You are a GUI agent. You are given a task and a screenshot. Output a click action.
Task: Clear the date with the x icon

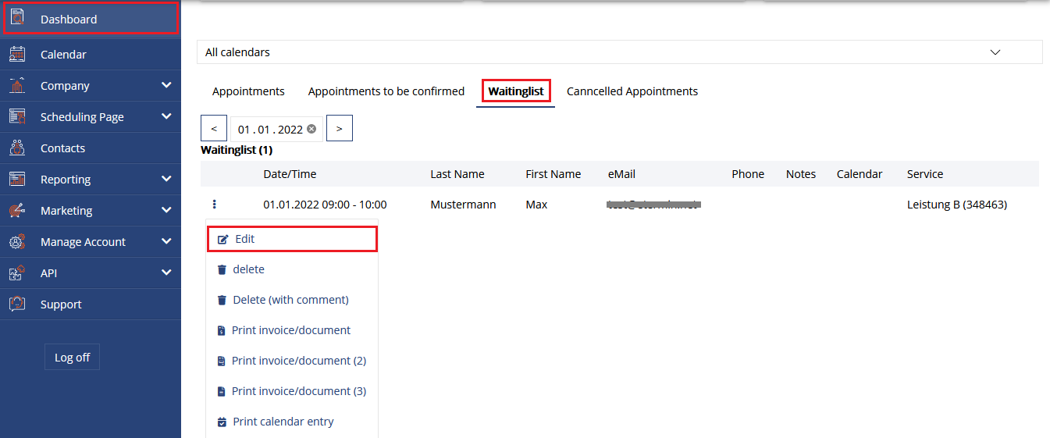[x=311, y=129]
